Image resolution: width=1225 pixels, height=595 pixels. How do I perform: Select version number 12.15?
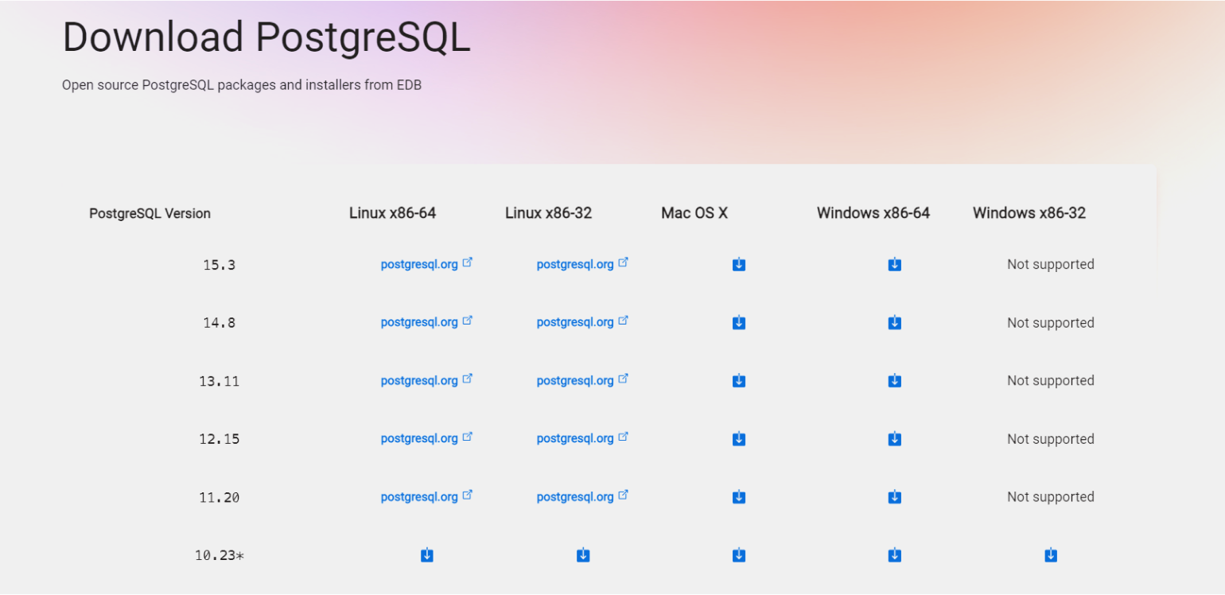click(220, 439)
